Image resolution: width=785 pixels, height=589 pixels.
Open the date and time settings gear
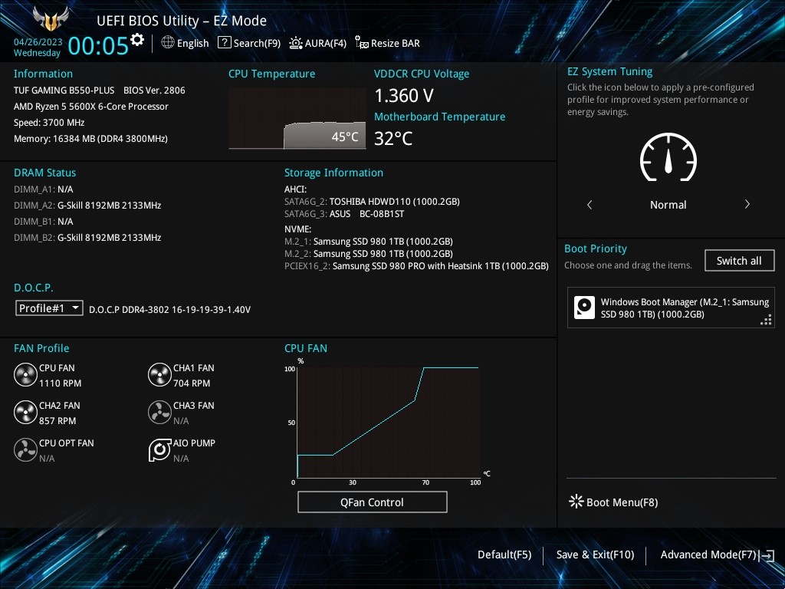137,40
